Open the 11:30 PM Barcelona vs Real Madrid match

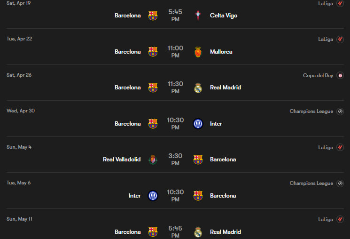click(175, 88)
